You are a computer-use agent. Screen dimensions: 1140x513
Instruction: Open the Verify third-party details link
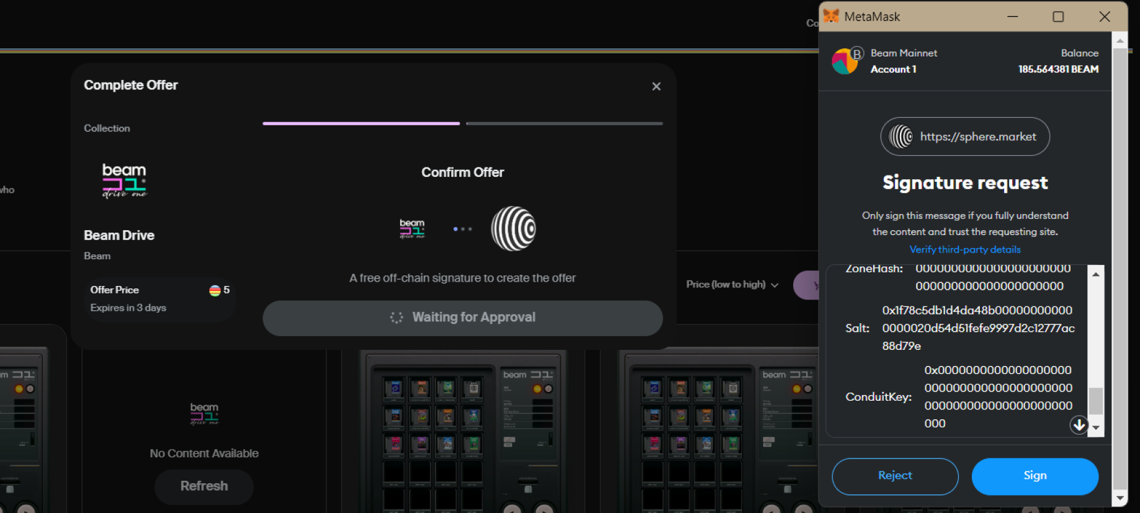pyautogui.click(x=965, y=249)
